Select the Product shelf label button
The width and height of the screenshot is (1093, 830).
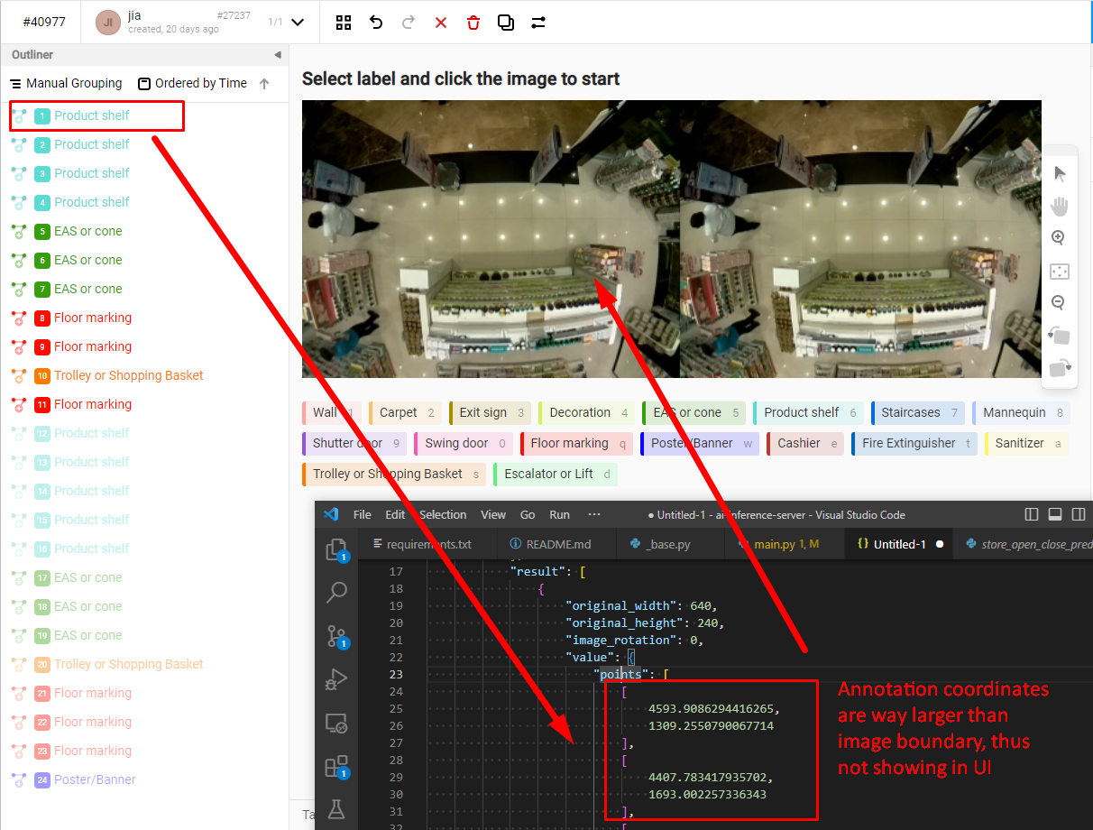click(x=808, y=412)
